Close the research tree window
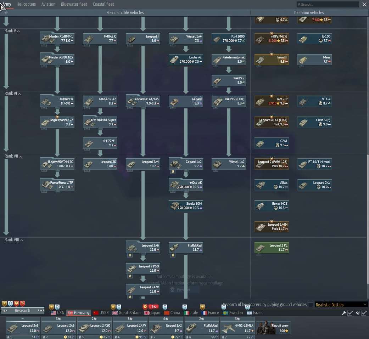This screenshot has height=339, width=369. click(x=364, y=5)
